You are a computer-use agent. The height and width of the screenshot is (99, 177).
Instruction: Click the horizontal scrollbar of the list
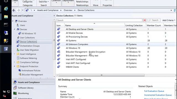pos(101,75)
